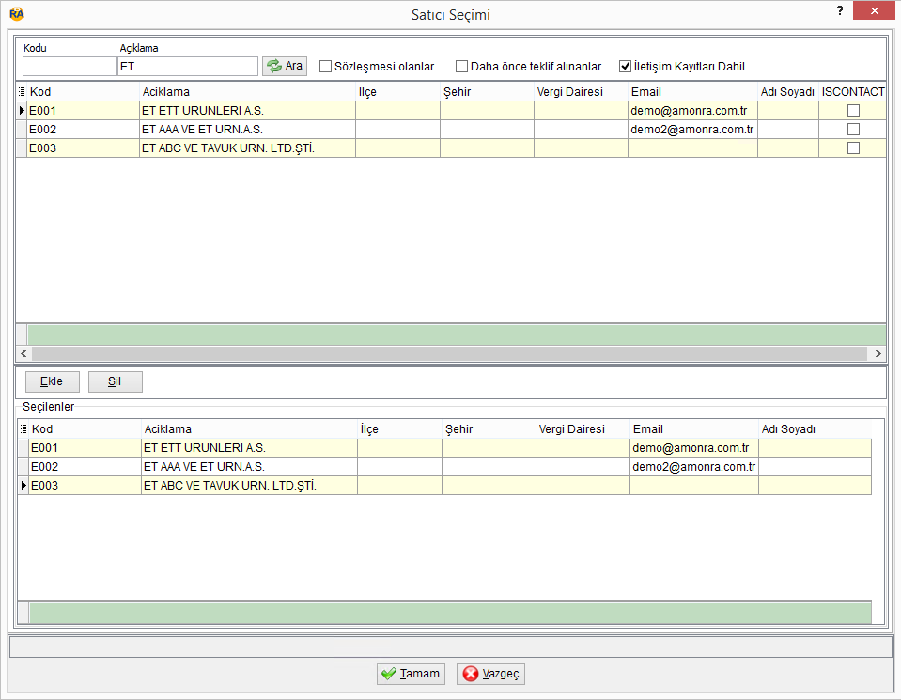Viewport: 901px width, 700px height.
Task: Enable Sözleşmesi olanlar checkbox
Action: click(325, 67)
